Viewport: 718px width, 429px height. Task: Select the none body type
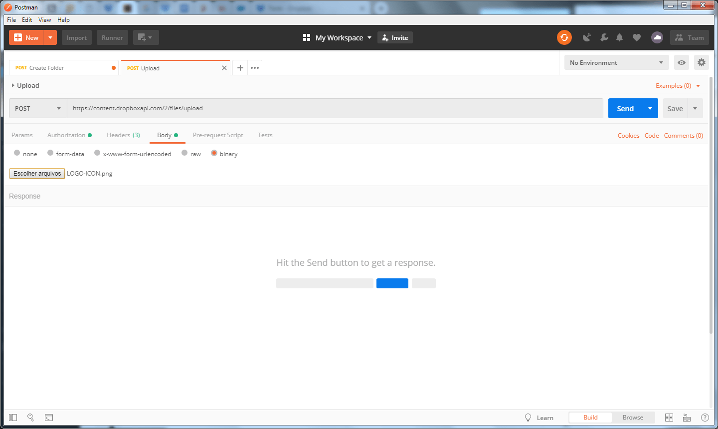(x=17, y=153)
